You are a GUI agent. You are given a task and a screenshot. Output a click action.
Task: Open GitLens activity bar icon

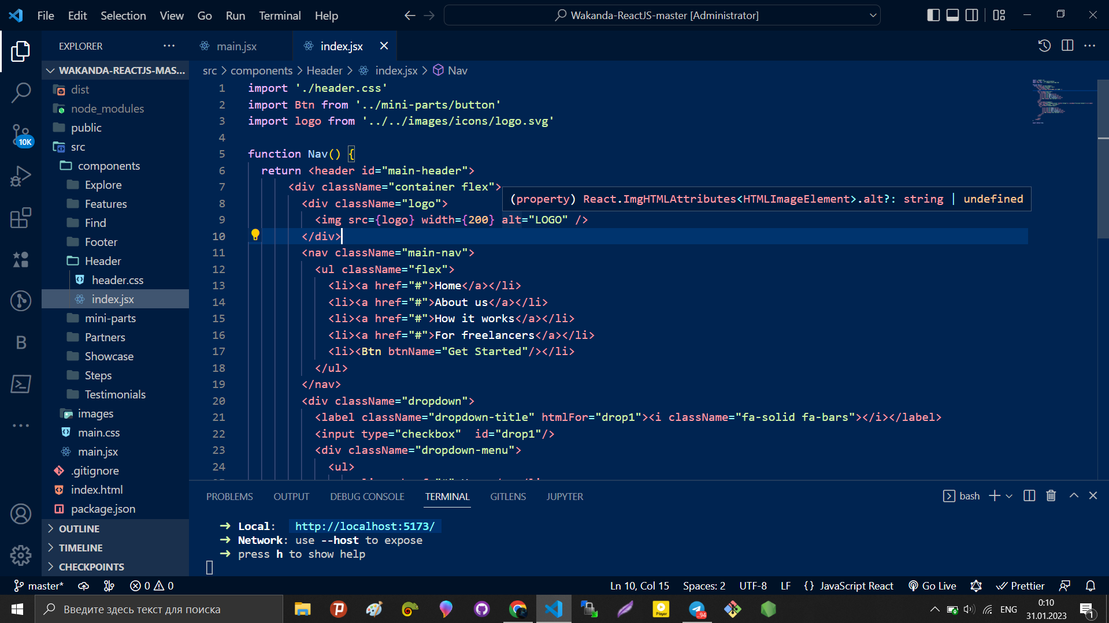pyautogui.click(x=21, y=301)
